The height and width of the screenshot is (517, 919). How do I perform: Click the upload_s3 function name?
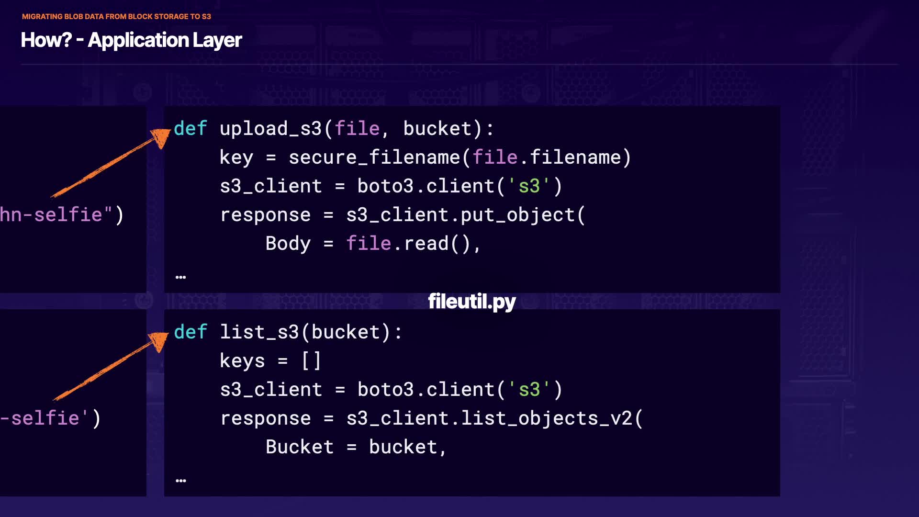(270, 129)
